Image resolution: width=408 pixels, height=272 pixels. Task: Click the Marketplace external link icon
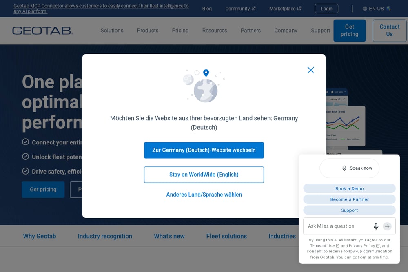(x=299, y=8)
